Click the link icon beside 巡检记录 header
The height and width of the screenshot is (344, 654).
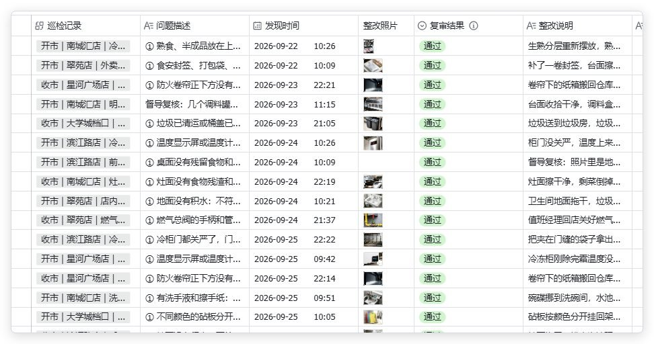[x=39, y=26]
